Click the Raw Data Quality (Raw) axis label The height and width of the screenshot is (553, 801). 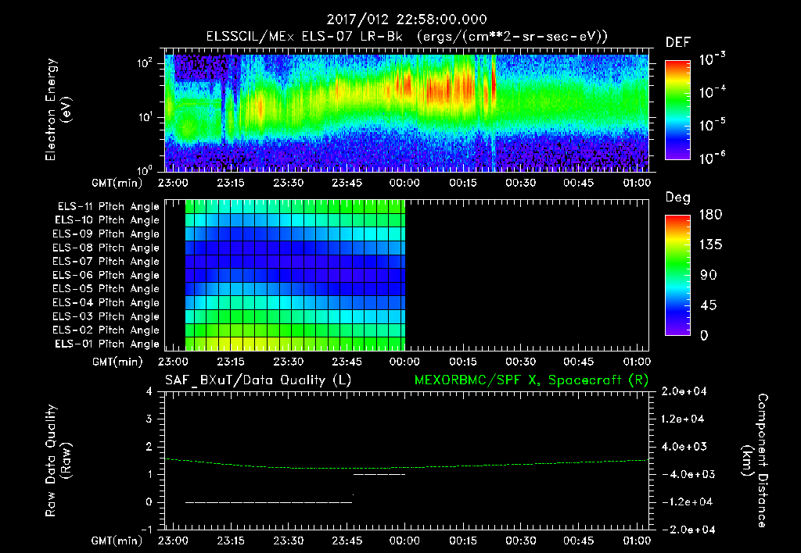(x=58, y=461)
